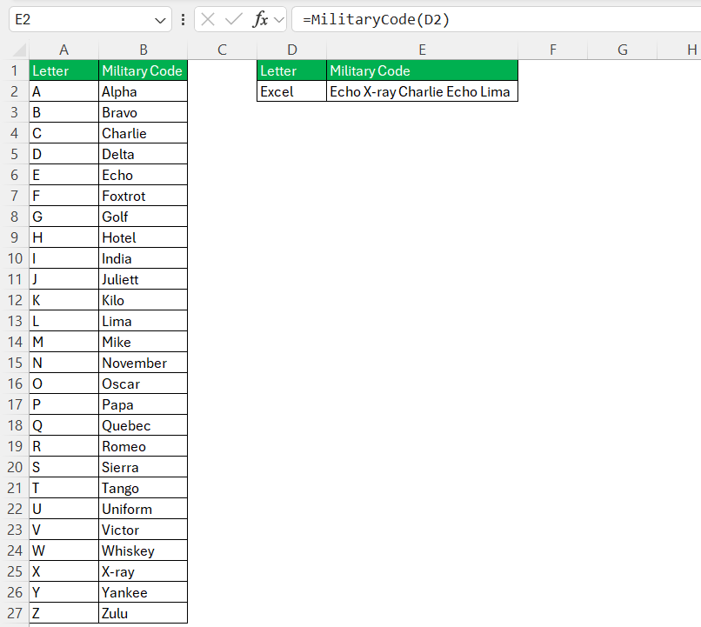Select the X-ray cell in column B

(143, 571)
